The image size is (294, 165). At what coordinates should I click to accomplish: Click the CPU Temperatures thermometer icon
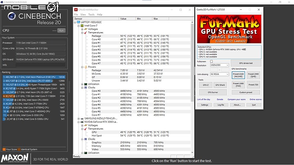click(86, 33)
